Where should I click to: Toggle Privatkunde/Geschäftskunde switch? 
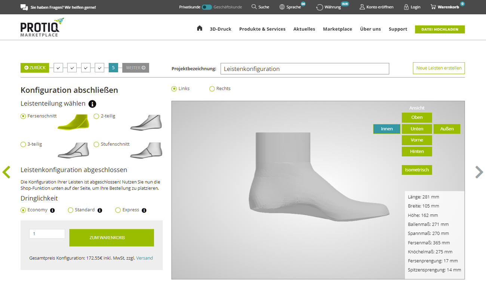(x=207, y=7)
